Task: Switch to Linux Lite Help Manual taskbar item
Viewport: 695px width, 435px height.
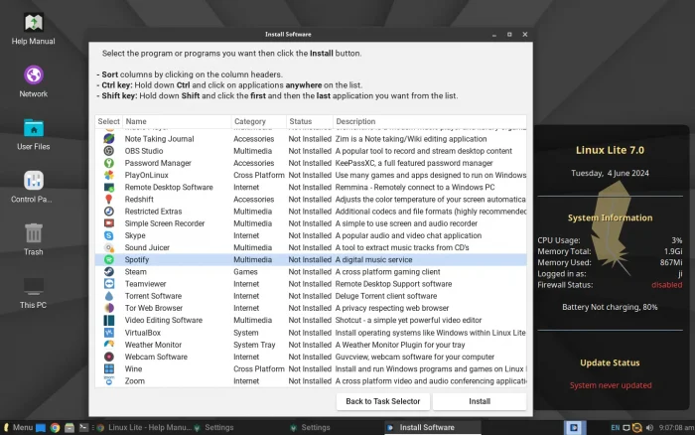Action: tap(142, 427)
